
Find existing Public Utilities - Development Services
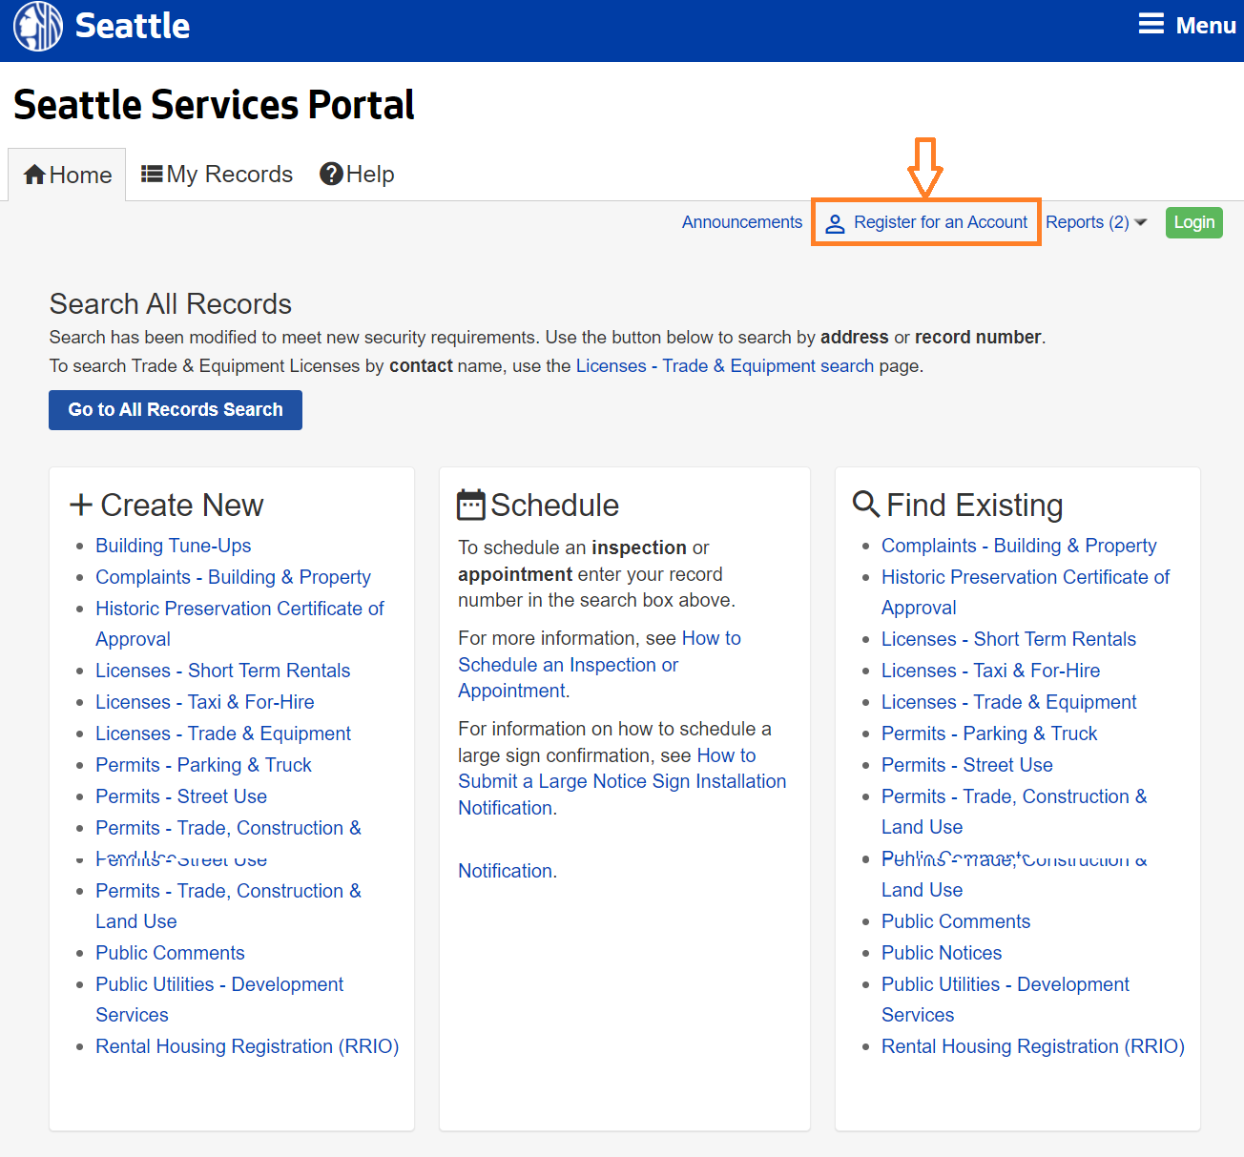(1006, 1000)
